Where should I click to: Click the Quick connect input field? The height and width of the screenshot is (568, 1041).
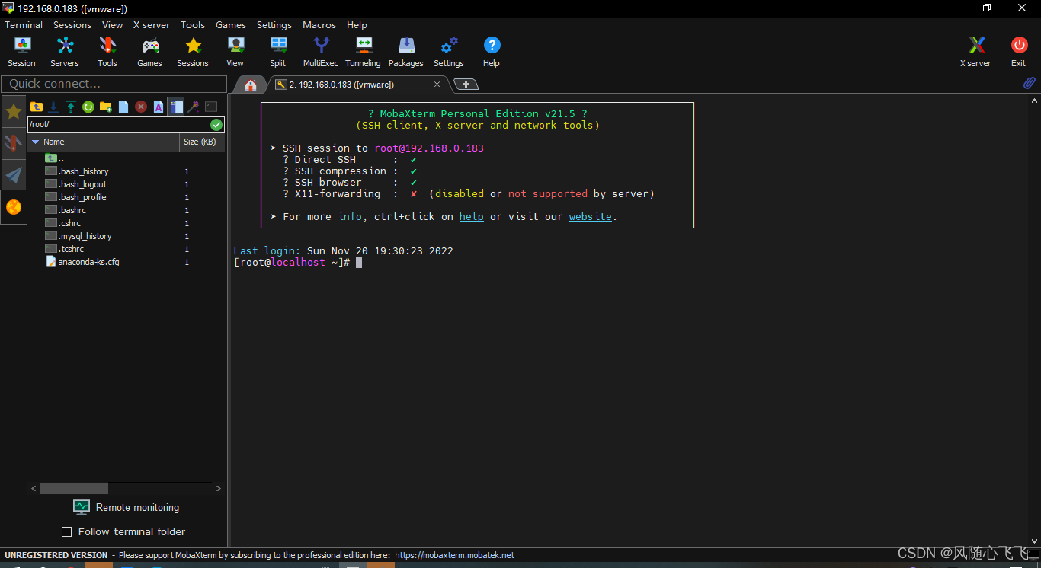coord(114,84)
